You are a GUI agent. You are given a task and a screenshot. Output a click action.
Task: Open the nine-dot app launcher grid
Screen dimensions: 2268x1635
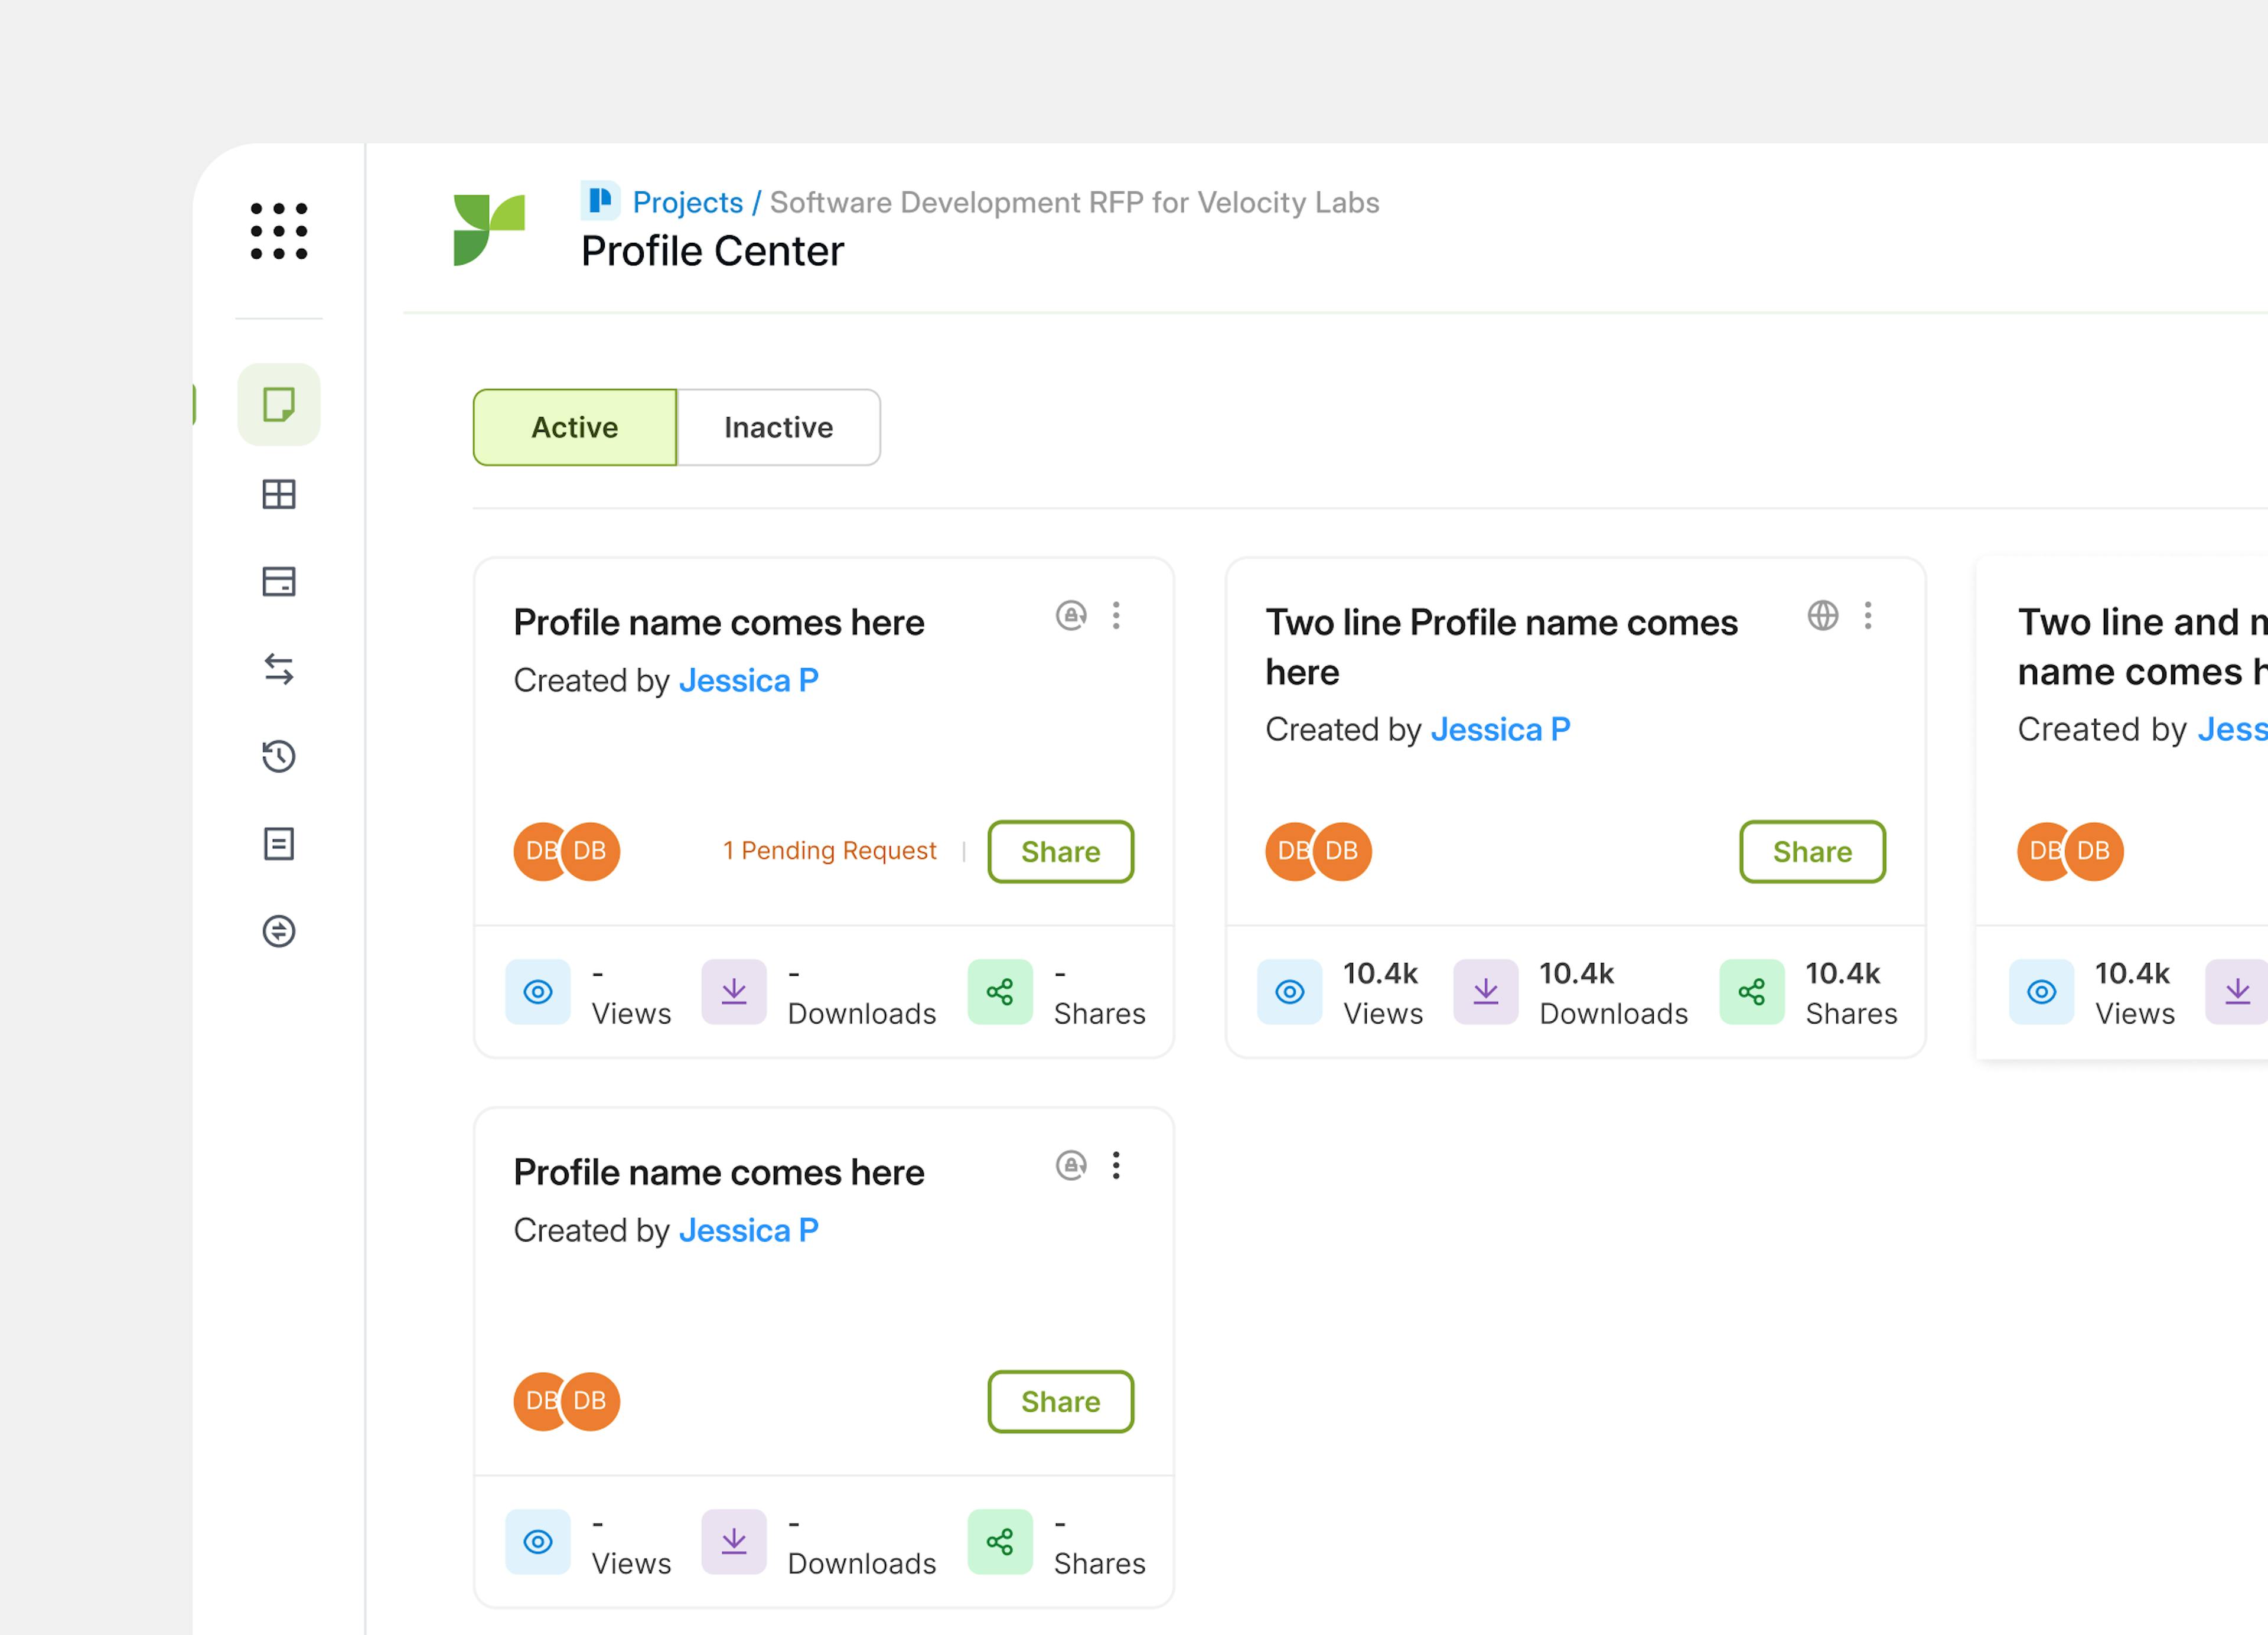(279, 231)
